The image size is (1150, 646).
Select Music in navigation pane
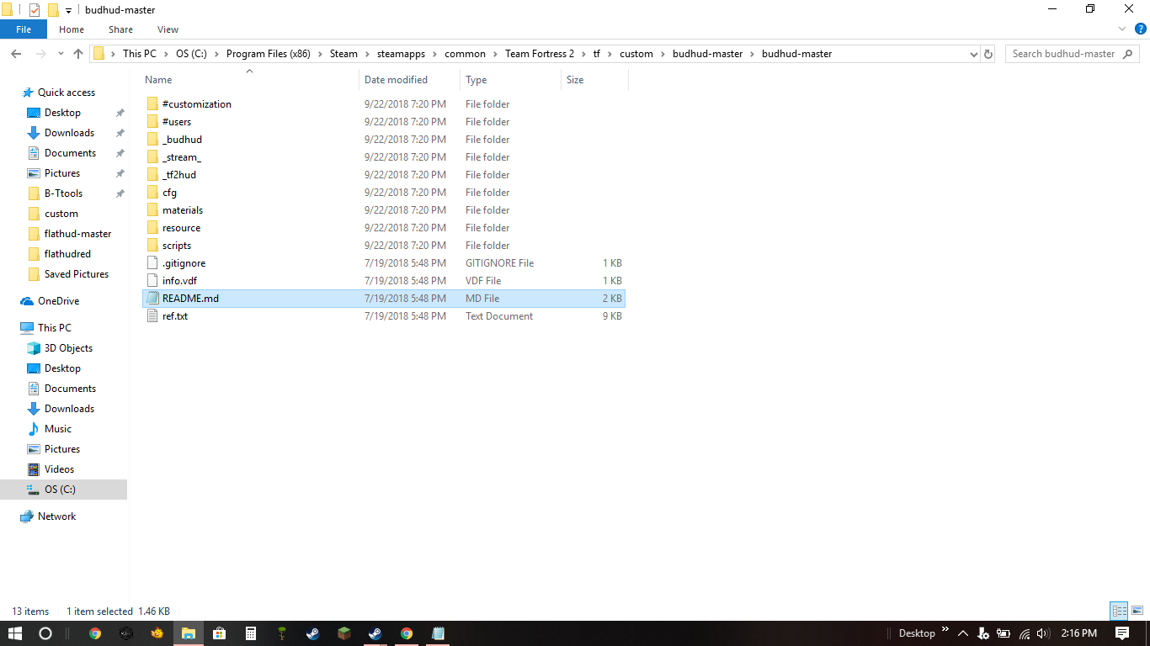pos(58,429)
